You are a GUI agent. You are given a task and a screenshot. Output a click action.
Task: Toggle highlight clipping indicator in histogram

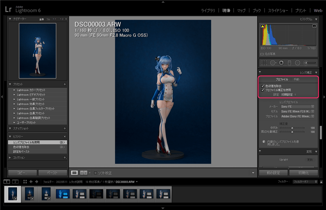click(x=314, y=26)
